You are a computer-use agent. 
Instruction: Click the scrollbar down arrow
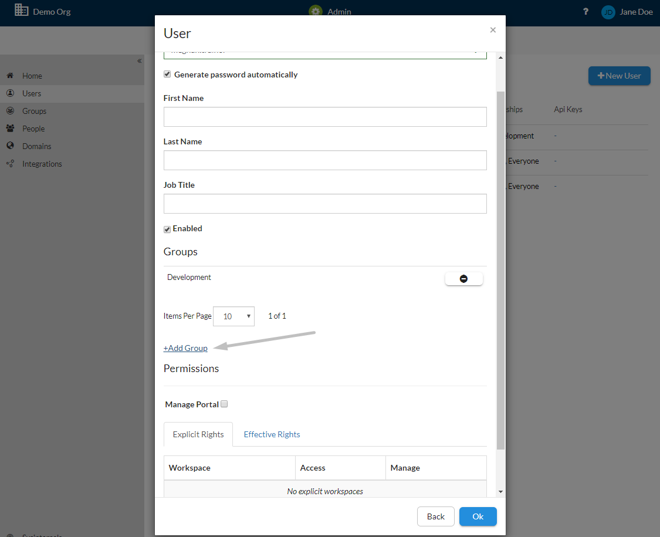tap(500, 491)
